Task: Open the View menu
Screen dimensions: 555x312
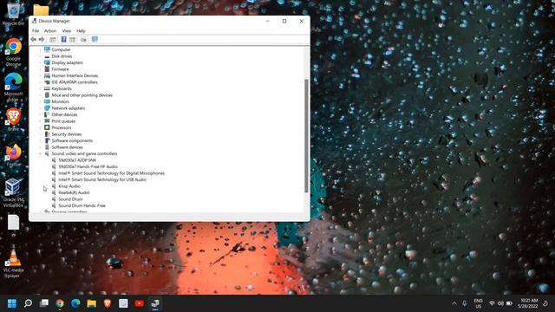Action: click(67, 31)
